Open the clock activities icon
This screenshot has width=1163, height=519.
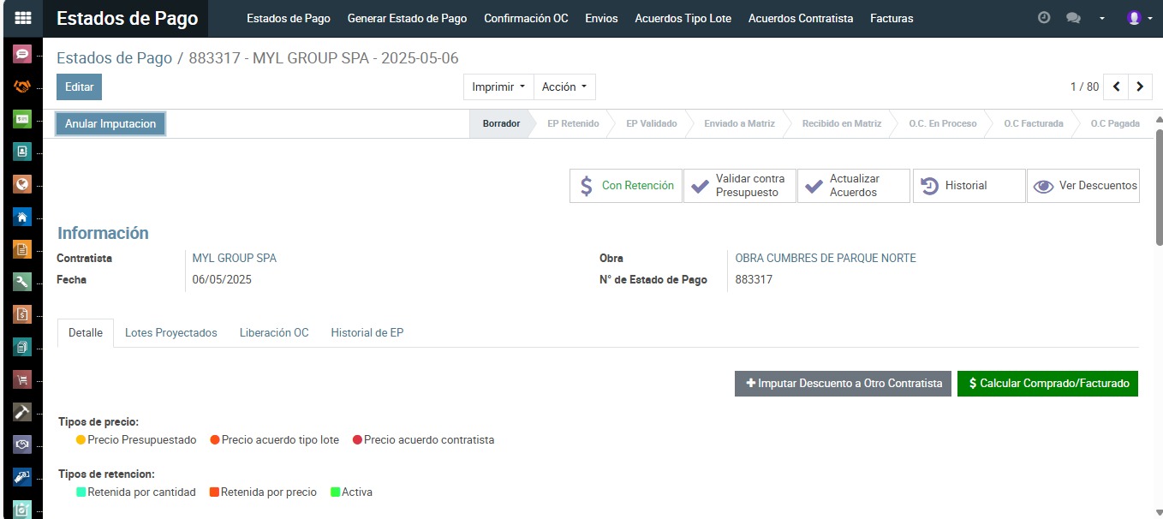click(1044, 18)
